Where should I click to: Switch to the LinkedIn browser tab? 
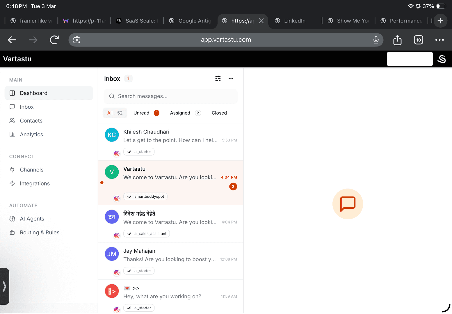pyautogui.click(x=295, y=21)
